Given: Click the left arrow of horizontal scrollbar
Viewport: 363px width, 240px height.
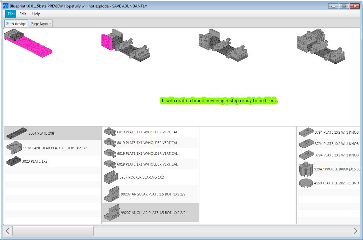Looking at the screenshot, I should 7,231.
